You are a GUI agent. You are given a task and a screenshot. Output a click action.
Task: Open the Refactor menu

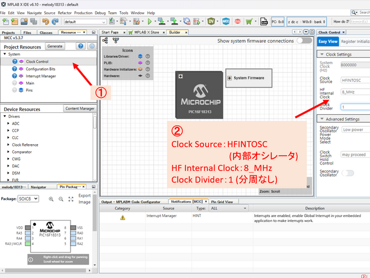(x=65, y=12)
